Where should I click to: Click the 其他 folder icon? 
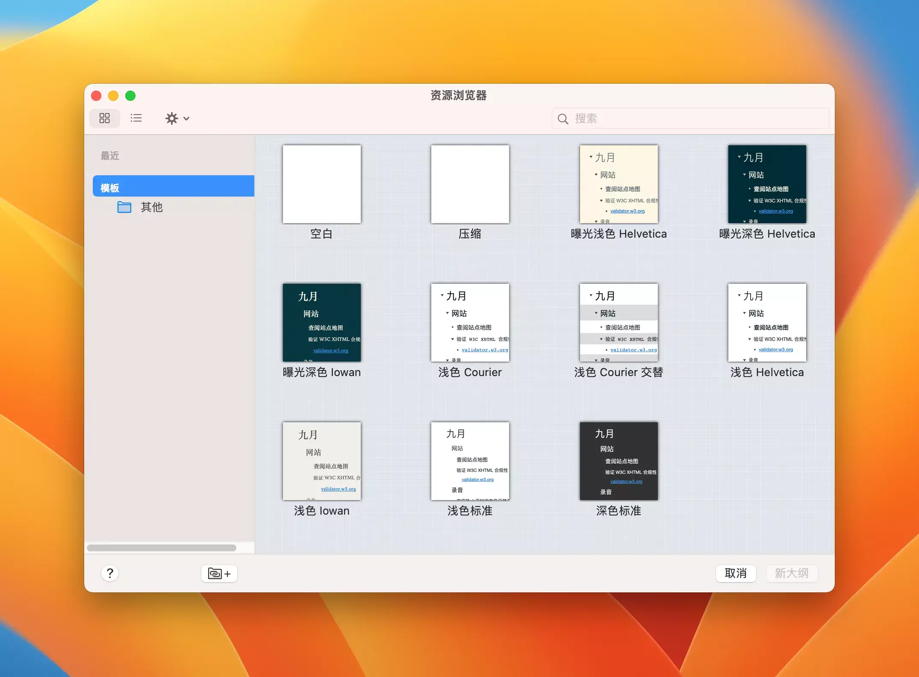(124, 207)
